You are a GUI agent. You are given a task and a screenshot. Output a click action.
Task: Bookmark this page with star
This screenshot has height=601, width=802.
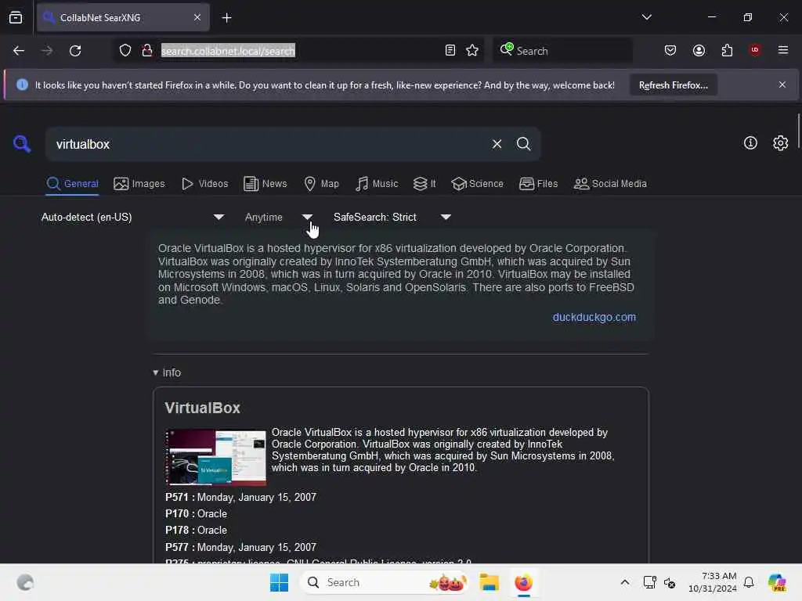pyautogui.click(x=472, y=51)
